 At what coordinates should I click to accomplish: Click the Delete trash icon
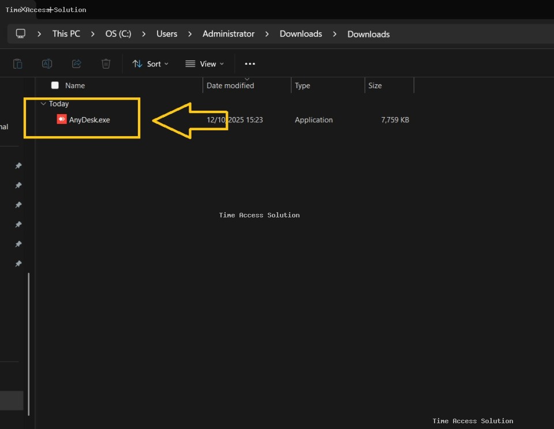coord(106,64)
